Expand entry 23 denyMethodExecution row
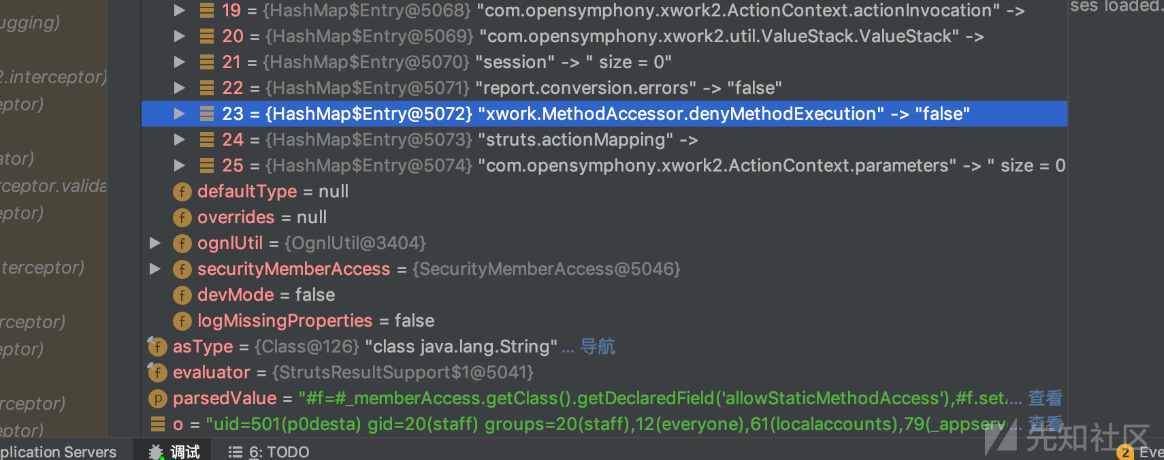The width and height of the screenshot is (1164, 460). click(179, 114)
